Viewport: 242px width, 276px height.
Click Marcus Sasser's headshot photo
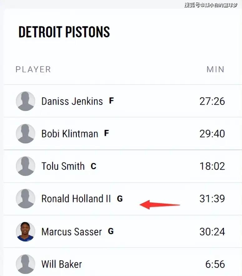(25, 232)
